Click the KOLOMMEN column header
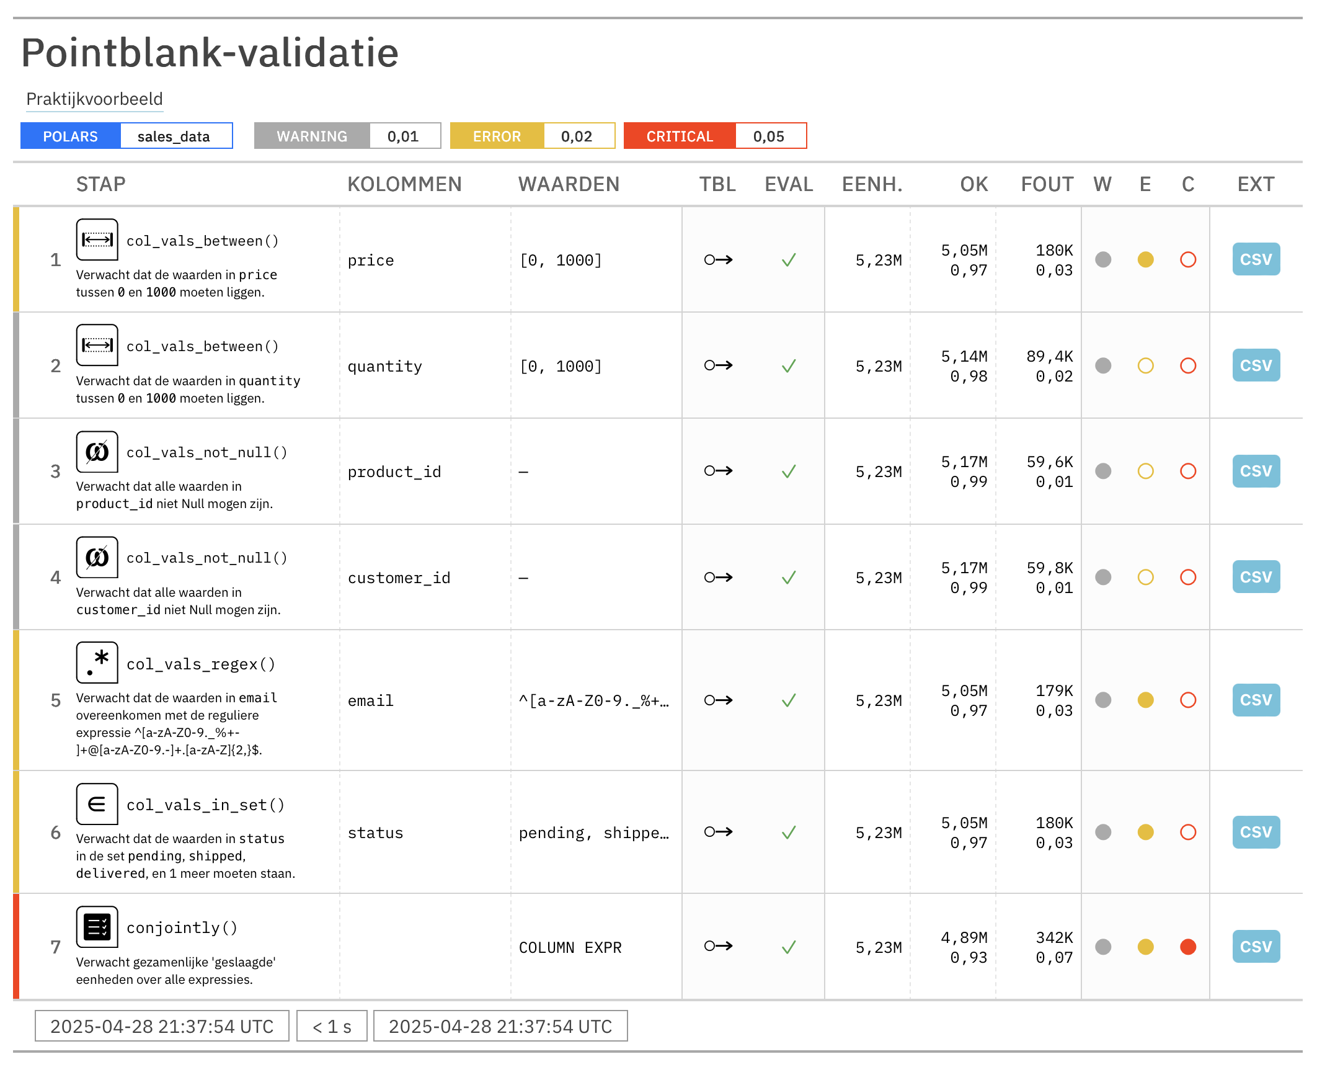The image size is (1317, 1067). click(404, 184)
